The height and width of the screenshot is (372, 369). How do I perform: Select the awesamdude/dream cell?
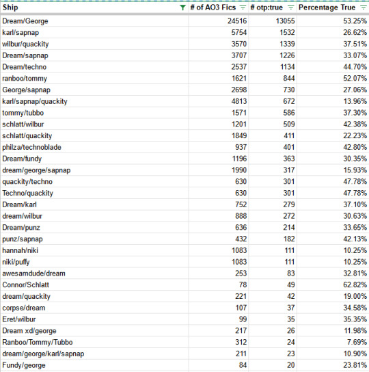coord(94,274)
